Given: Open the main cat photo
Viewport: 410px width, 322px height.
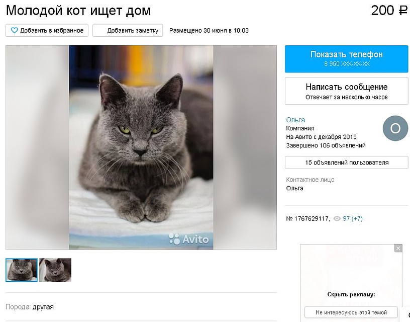Looking at the screenshot, I should pos(141,147).
